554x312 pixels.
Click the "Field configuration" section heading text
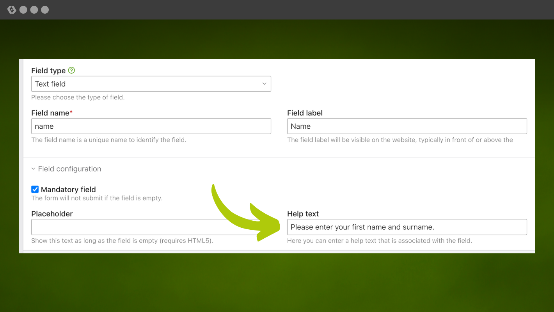click(69, 169)
